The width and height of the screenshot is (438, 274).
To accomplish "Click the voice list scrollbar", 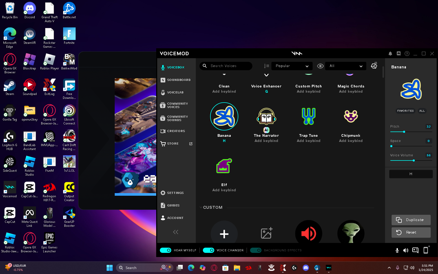I will pyautogui.click(x=383, y=72).
